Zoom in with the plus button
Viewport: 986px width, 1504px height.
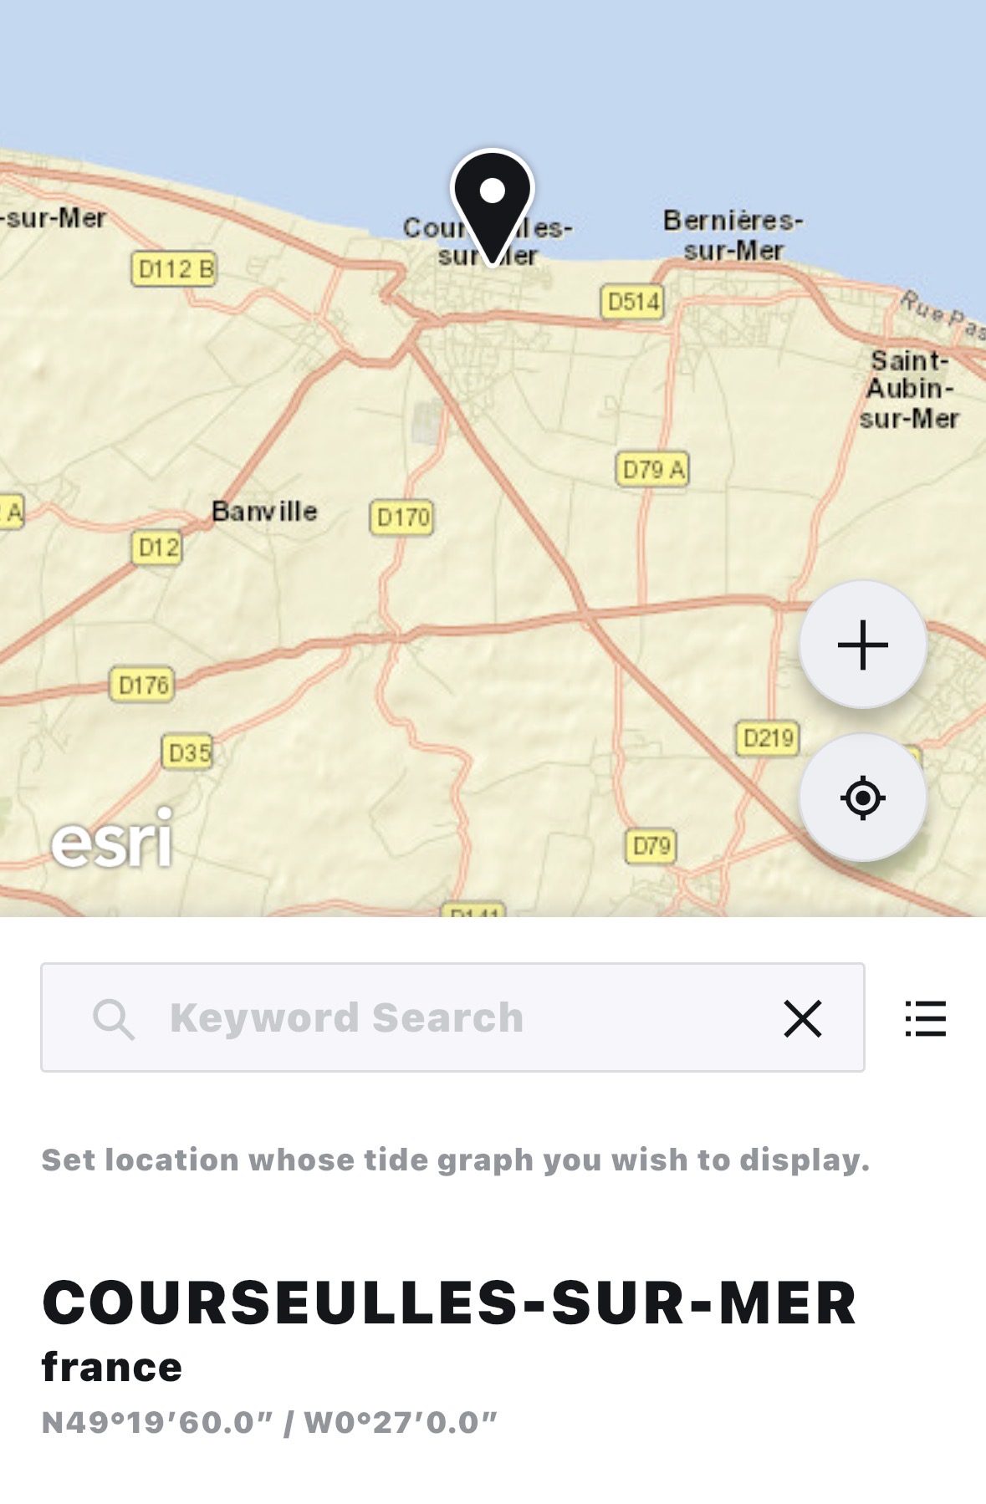tap(862, 645)
